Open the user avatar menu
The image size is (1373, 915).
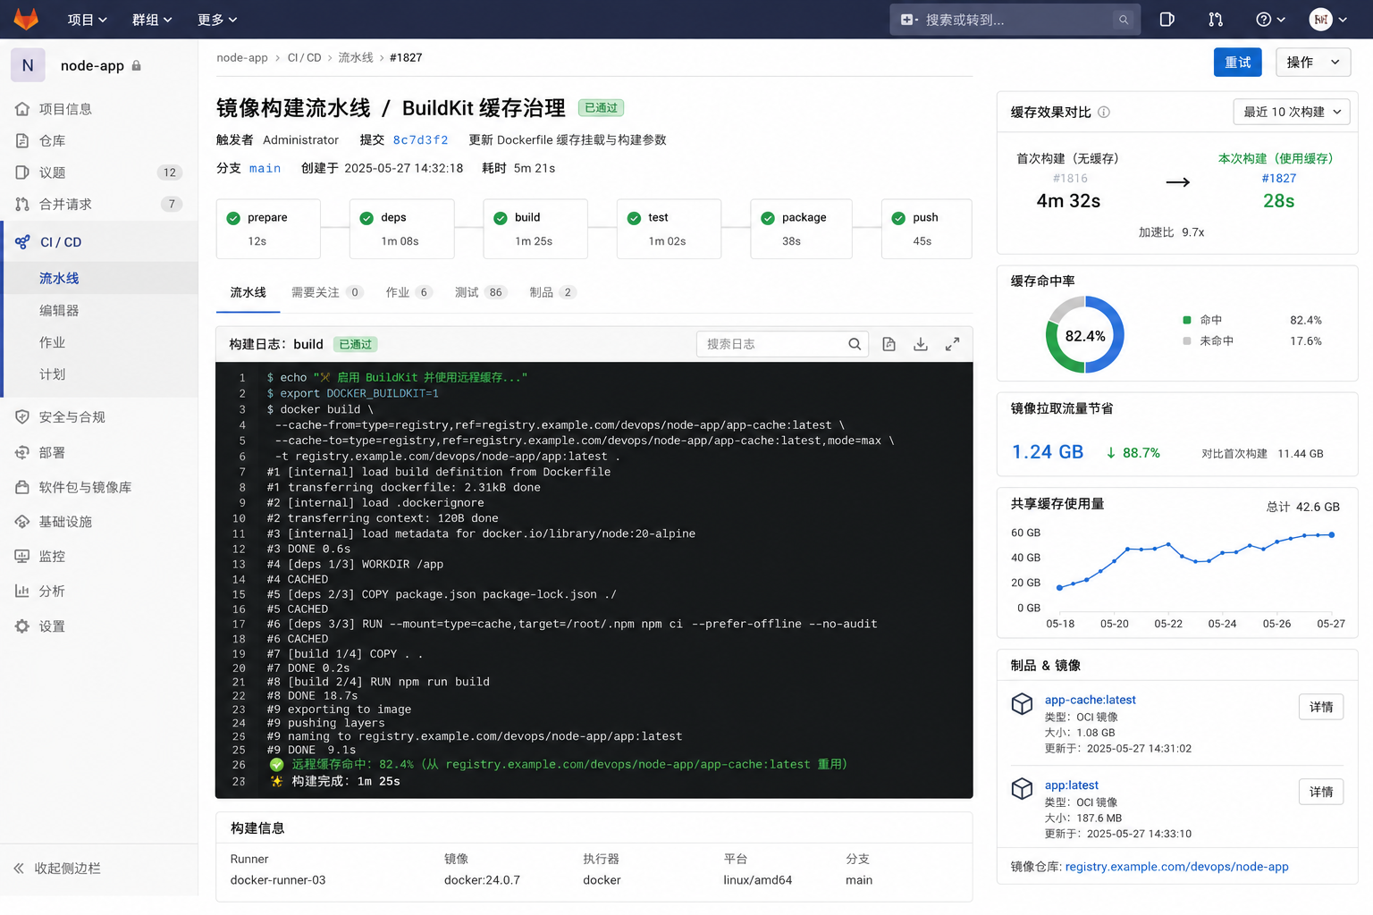[1328, 20]
